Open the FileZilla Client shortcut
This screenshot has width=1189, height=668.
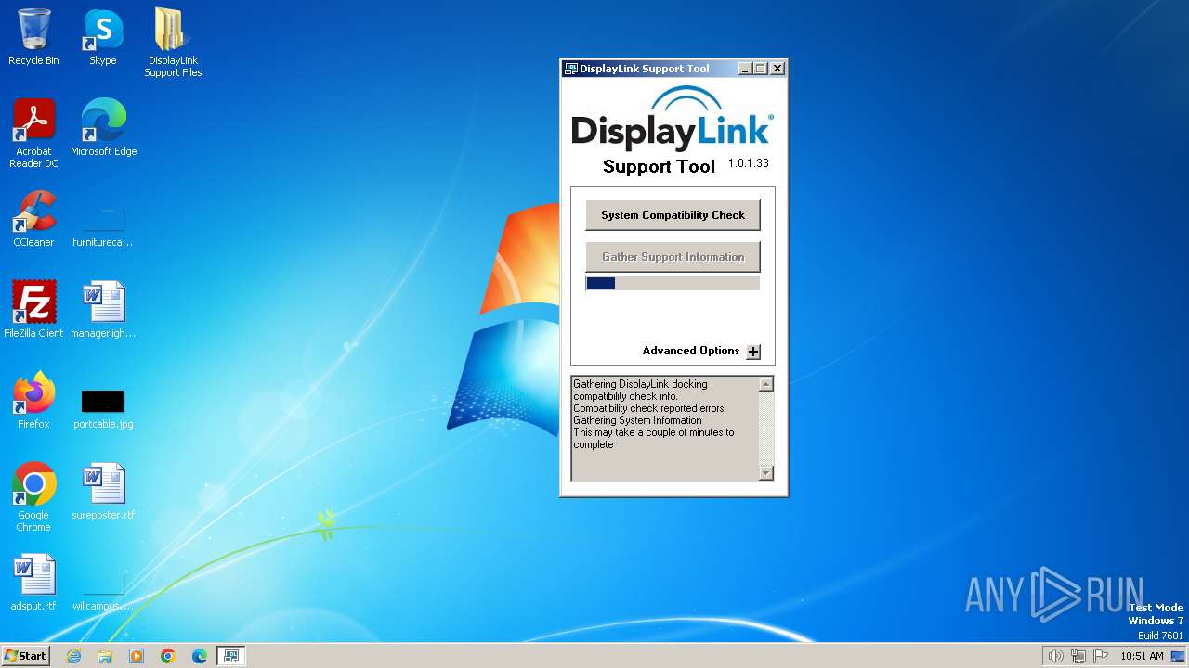(33, 310)
